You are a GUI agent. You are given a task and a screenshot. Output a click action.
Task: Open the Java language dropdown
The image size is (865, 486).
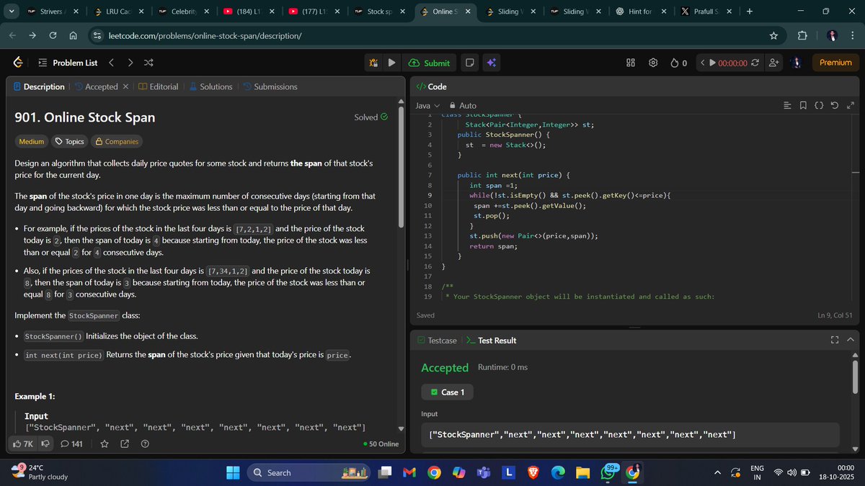pos(427,106)
